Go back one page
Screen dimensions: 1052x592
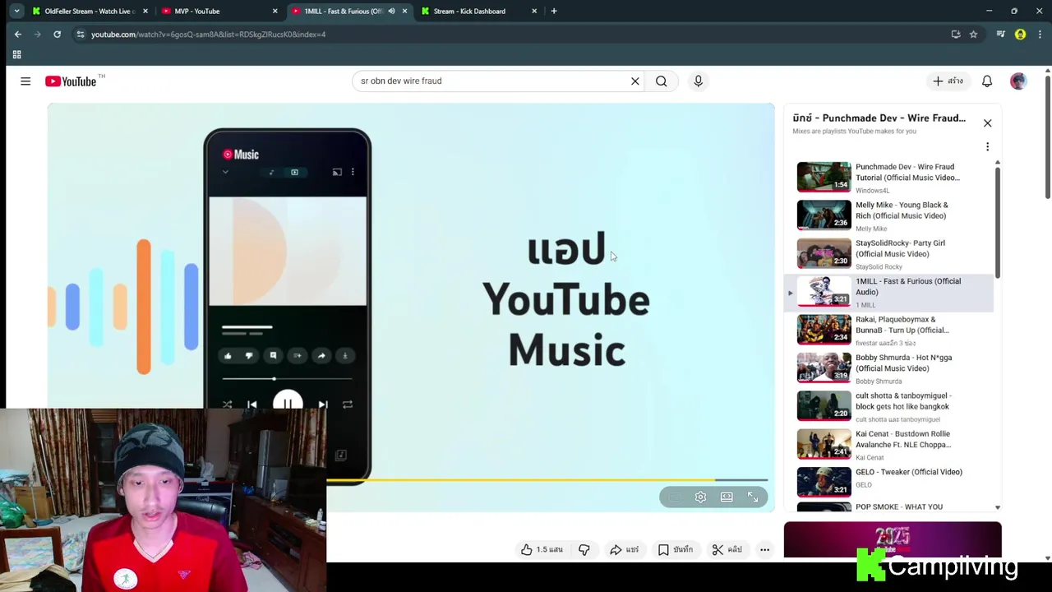pos(18,35)
